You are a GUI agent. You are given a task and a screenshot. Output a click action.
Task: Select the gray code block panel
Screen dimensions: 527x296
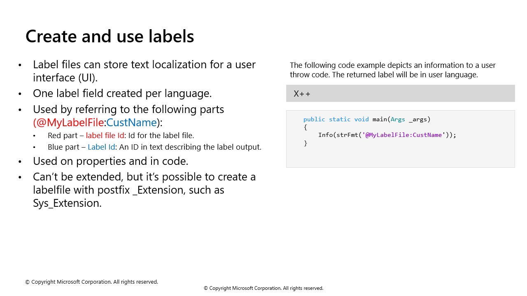click(400, 138)
